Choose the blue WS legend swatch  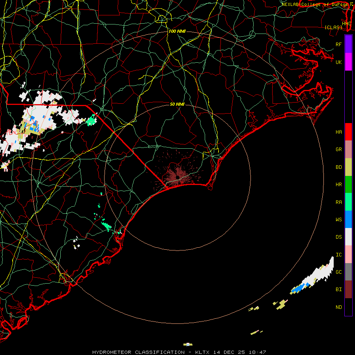(x=348, y=219)
